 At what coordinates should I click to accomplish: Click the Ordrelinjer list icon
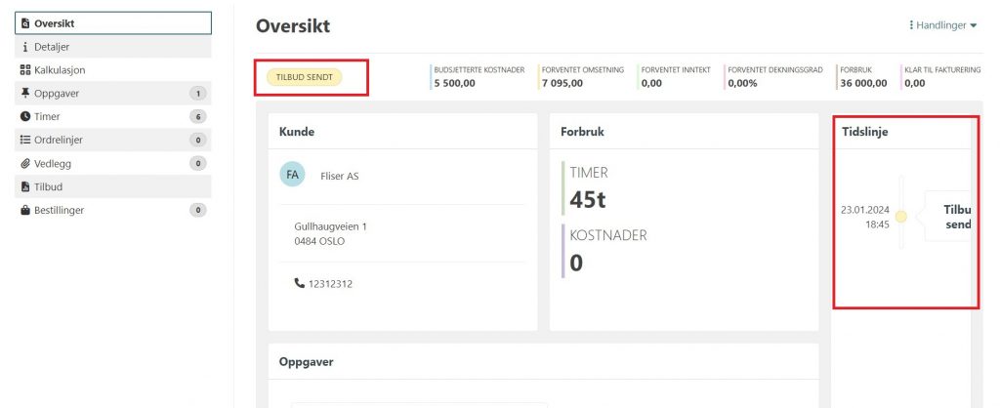point(25,140)
